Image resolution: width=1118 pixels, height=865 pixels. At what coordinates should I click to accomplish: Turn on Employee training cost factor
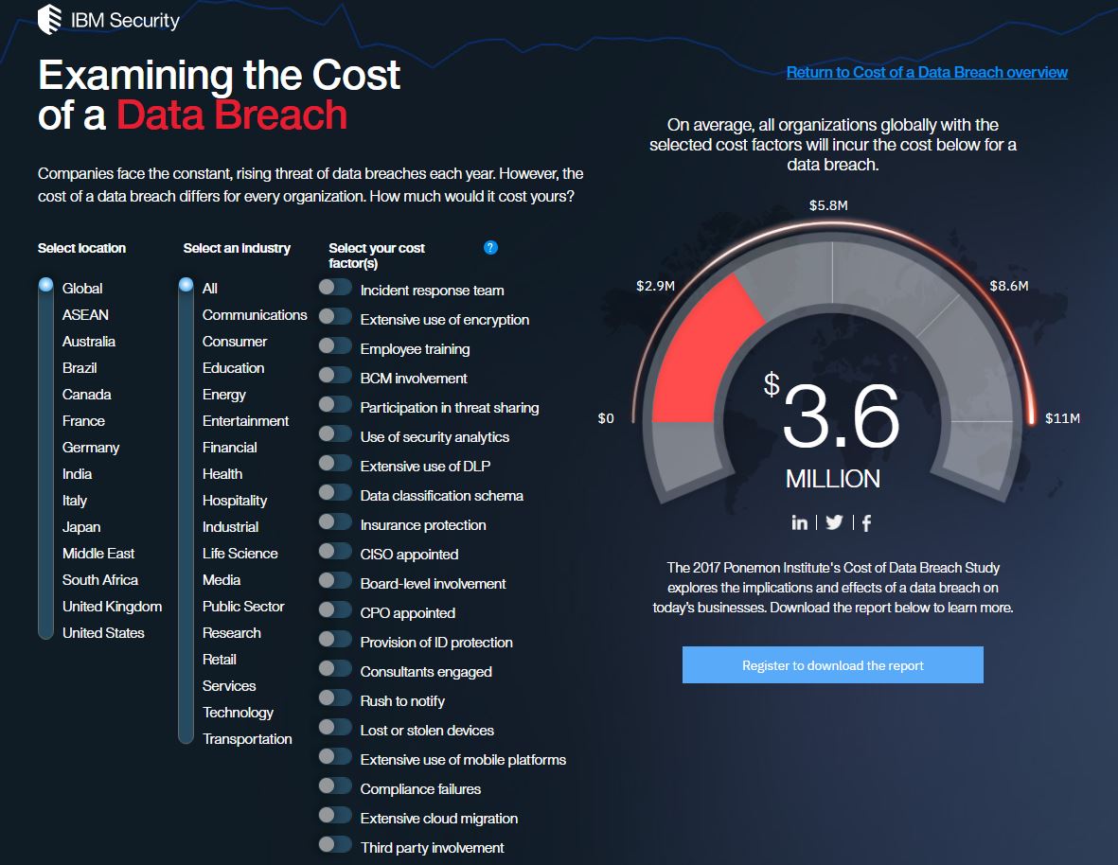[x=335, y=346]
